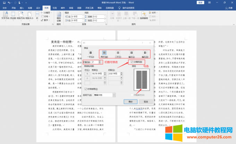The height and width of the screenshot is (144, 236).
Task: Click column 1 spacing field 2.02 字符
Action: tap(114, 74)
